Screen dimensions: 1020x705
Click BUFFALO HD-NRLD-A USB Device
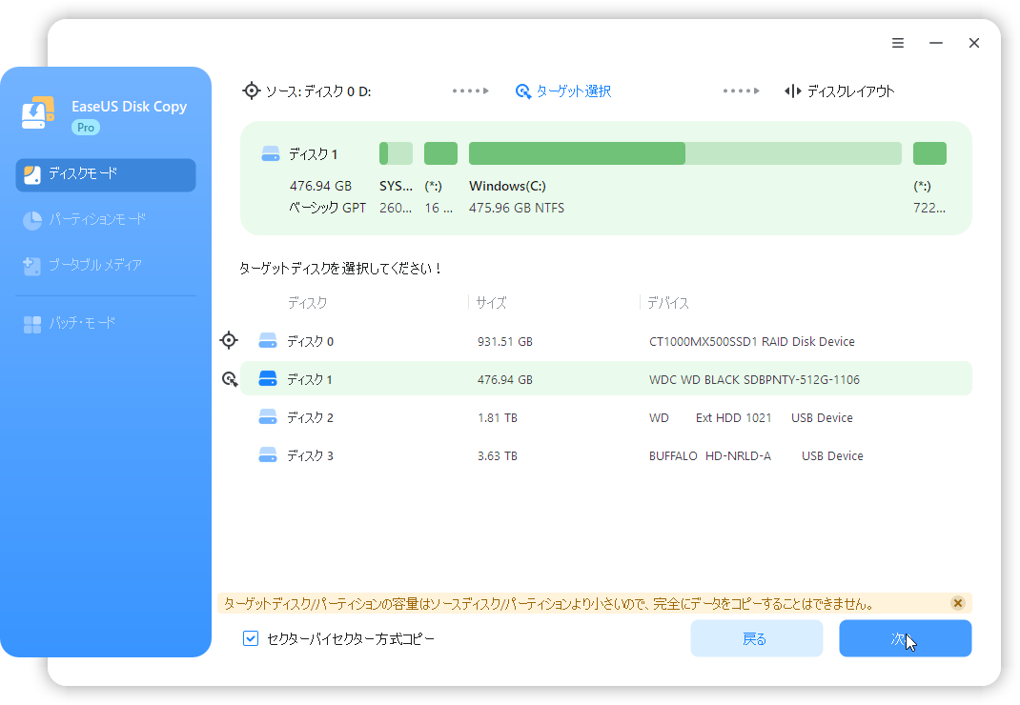(756, 456)
